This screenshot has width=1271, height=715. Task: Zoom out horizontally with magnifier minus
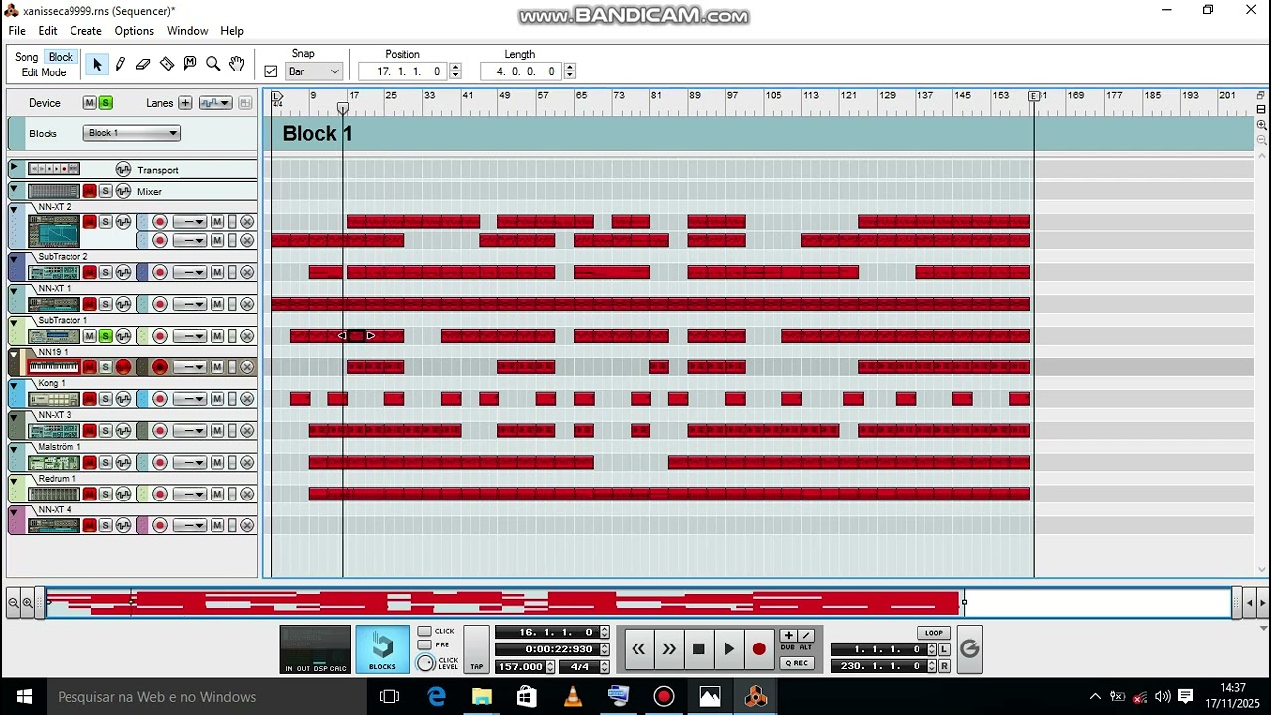tap(13, 603)
